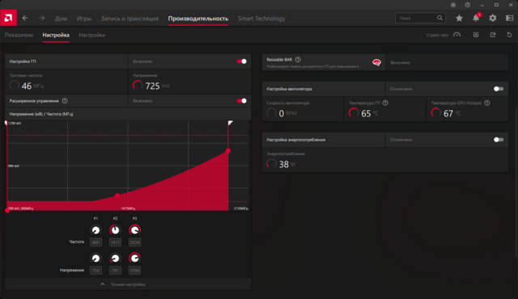Viewport: 518px width, 299px height.
Task: Click the export profile icon
Action: click(493, 35)
